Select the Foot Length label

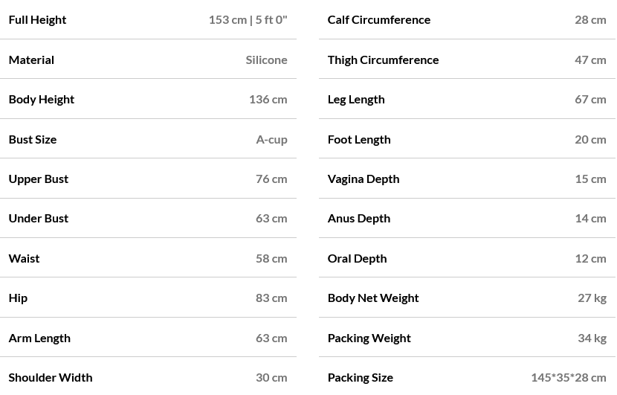point(359,139)
